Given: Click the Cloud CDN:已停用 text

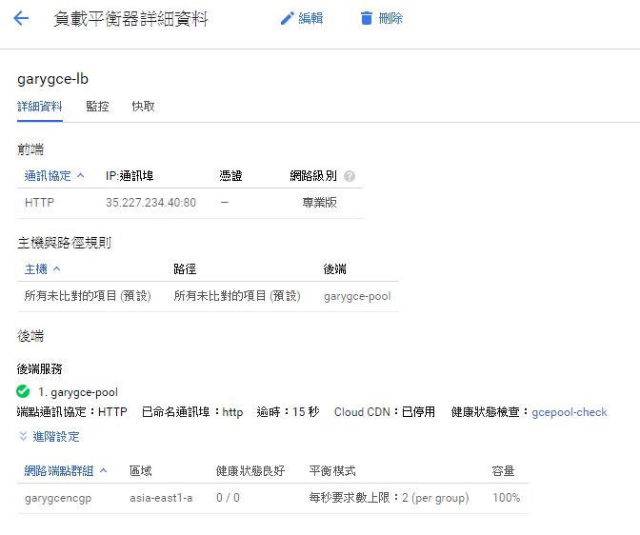Looking at the screenshot, I should click(385, 412).
